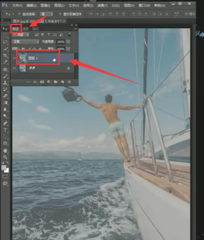Viewport: 204px width, 240px height.
Task: Select the Rectangular Marquee tool
Action: (x=5, y=35)
